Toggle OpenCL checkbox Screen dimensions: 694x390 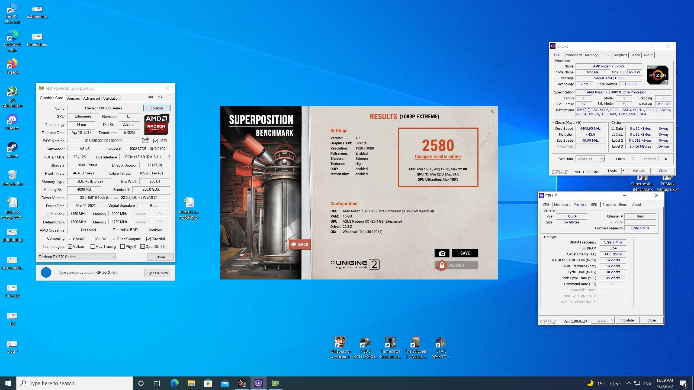[x=70, y=239]
